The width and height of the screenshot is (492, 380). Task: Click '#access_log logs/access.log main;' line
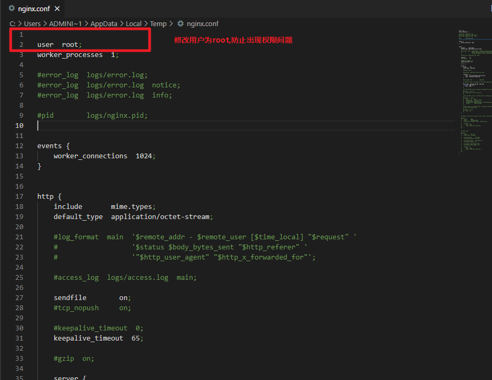pyautogui.click(x=125, y=278)
